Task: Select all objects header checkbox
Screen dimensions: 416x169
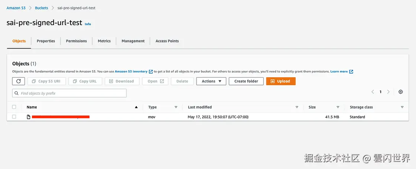Action: pos(14,107)
